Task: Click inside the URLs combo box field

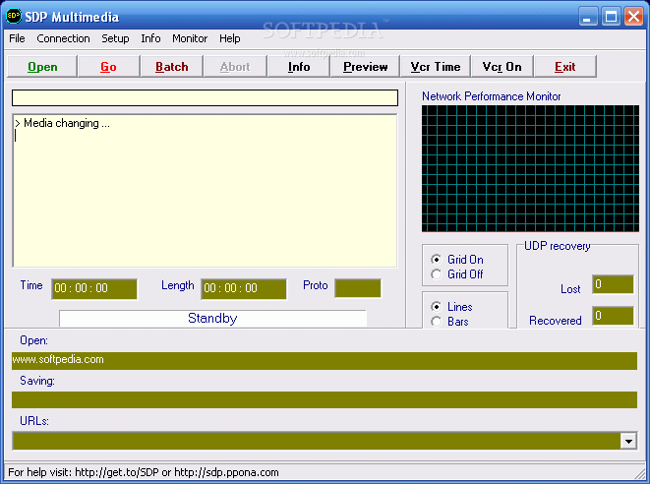Action: [x=317, y=441]
